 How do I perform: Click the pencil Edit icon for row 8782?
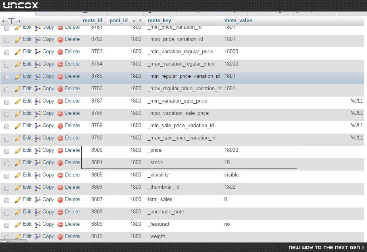click(18, 40)
